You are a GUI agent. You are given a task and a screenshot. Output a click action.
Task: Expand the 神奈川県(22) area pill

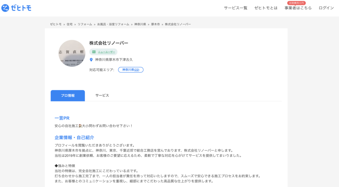130,70
